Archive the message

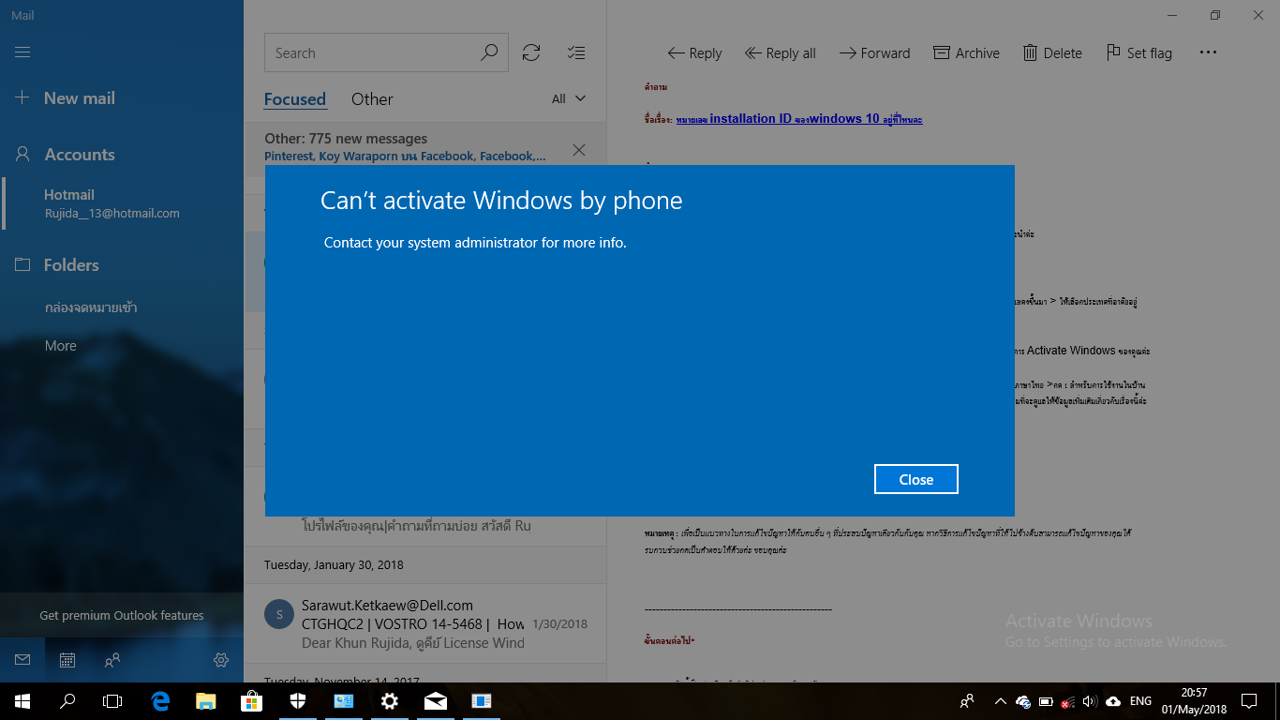coord(966,53)
